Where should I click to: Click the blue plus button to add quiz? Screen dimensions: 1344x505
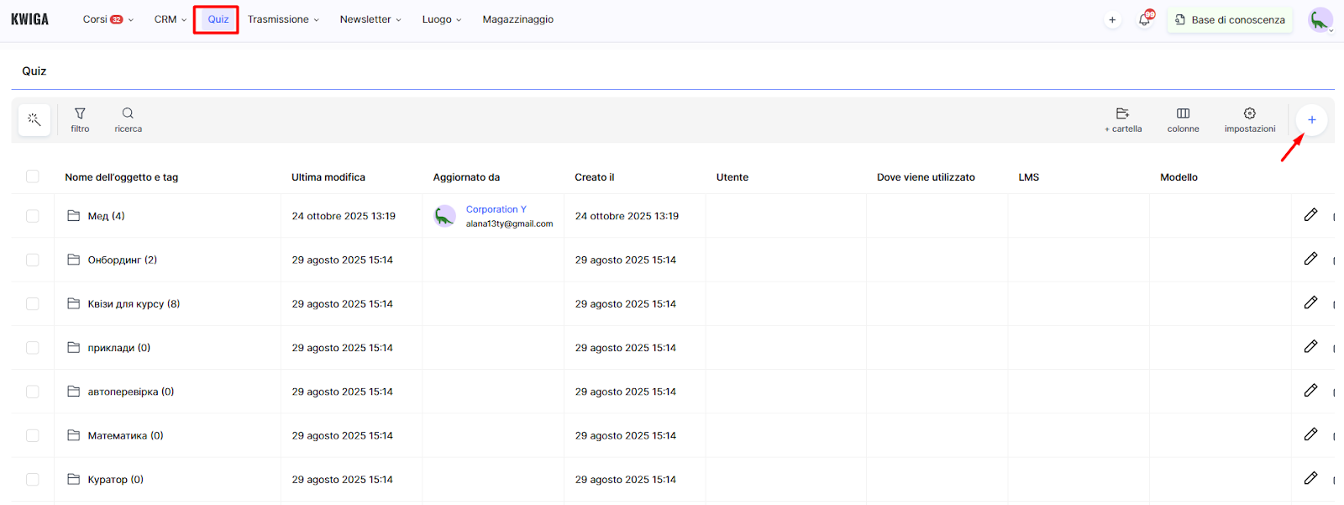pos(1311,120)
